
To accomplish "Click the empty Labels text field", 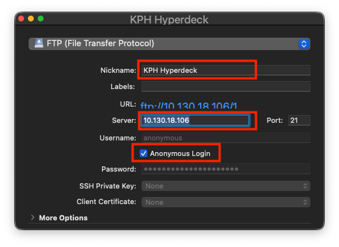I will click(226, 86).
